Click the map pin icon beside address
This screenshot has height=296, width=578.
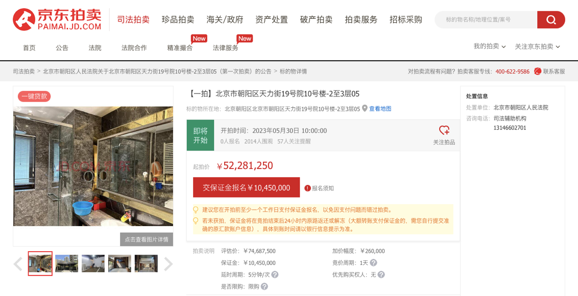point(365,108)
